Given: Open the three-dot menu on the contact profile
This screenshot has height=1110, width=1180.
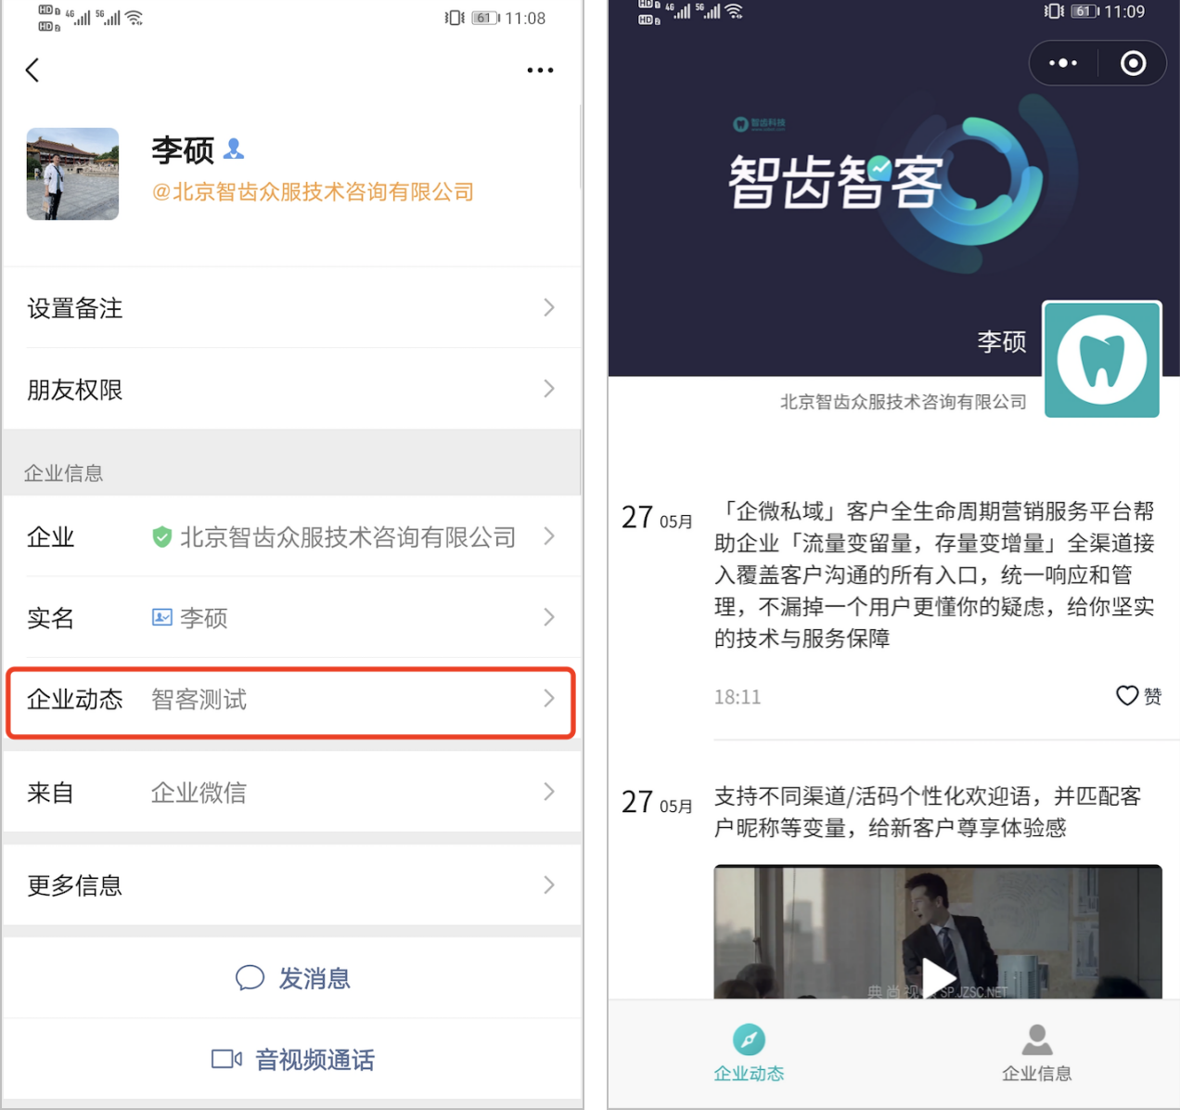Looking at the screenshot, I should pyautogui.click(x=540, y=70).
